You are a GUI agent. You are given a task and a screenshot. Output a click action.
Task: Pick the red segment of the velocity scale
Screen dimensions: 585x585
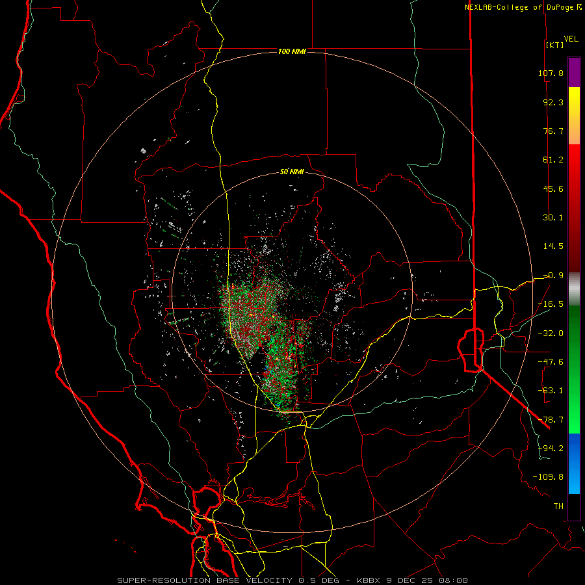tap(574, 208)
